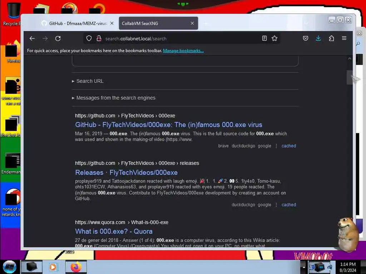Open the tracking protection shield icon

tap(89, 39)
